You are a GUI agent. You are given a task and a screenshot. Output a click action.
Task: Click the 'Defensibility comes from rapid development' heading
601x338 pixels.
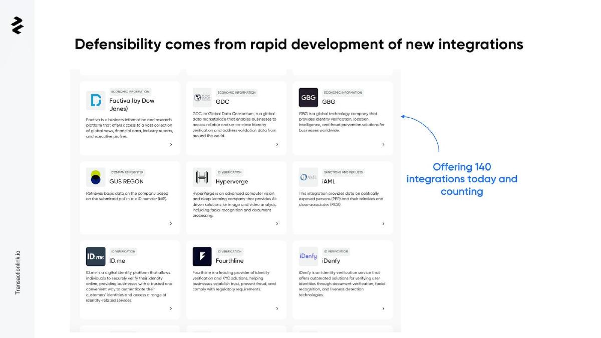(299, 44)
